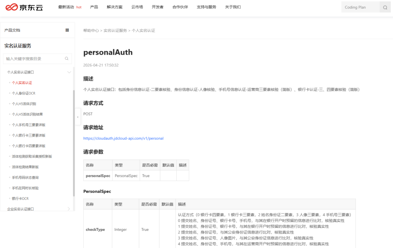Click the 实名认证服务 sidebar title
Image resolution: width=393 pixels, height=248 pixels.
[x=18, y=46]
